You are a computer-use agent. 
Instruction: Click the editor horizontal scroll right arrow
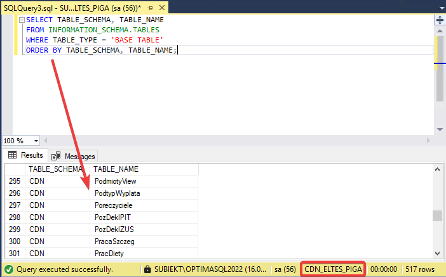(428, 141)
